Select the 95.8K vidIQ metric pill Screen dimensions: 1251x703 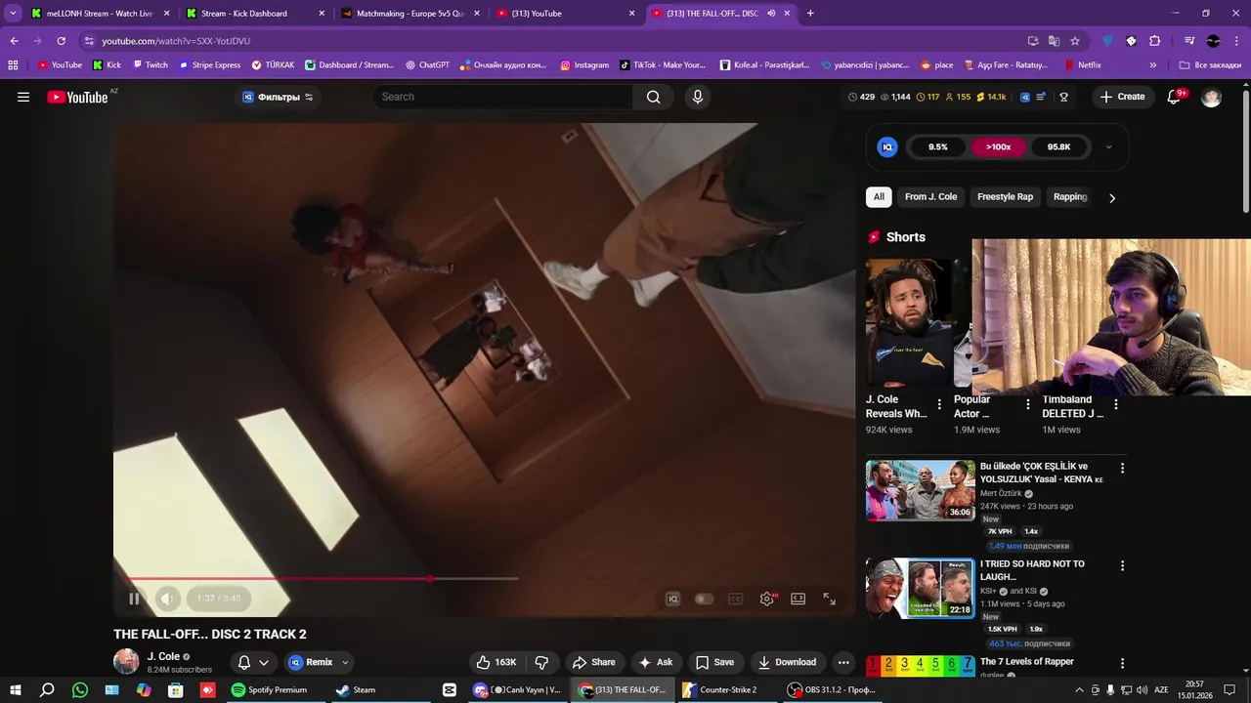[x=1058, y=146]
